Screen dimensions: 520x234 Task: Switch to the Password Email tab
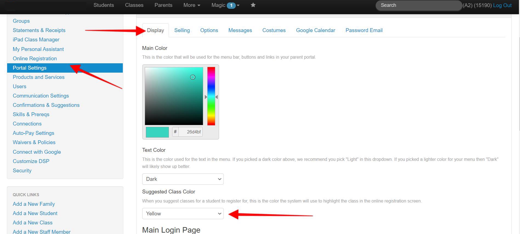[x=364, y=30]
